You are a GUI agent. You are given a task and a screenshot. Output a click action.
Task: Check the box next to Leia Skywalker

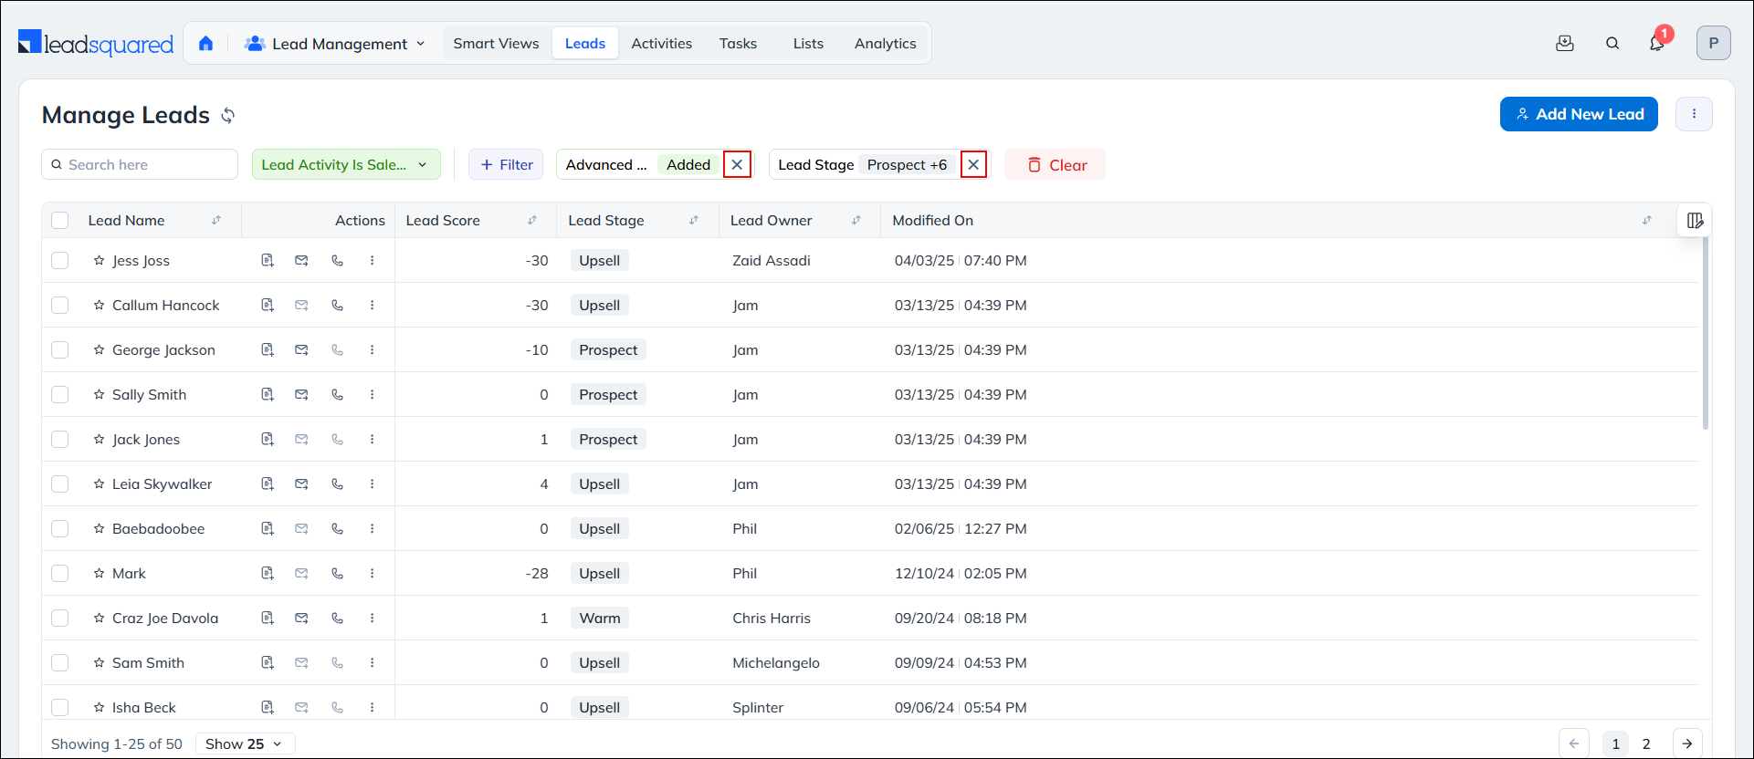pyautogui.click(x=60, y=484)
